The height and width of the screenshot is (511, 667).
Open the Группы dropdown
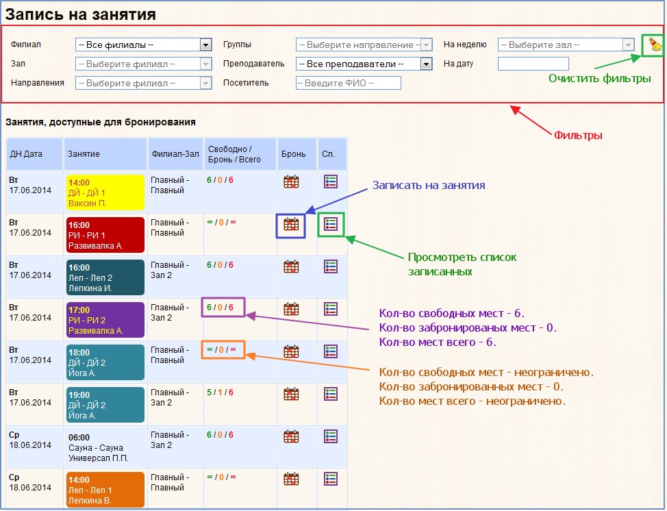coord(364,45)
